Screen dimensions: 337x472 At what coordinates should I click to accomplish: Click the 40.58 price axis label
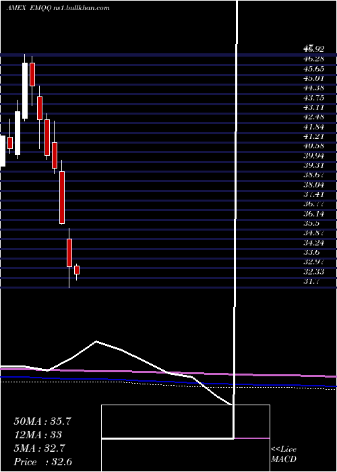pos(314,146)
